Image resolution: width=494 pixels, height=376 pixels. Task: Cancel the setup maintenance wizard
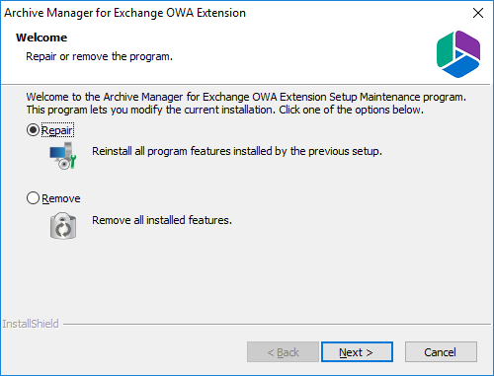441,352
